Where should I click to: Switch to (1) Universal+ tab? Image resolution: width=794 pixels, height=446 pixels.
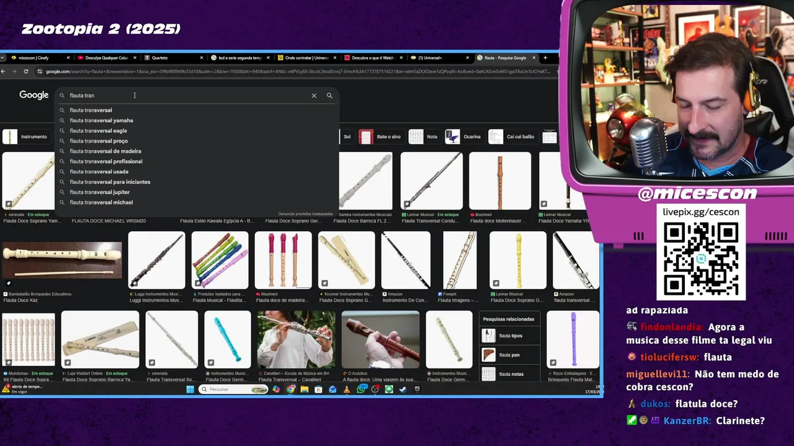439,58
